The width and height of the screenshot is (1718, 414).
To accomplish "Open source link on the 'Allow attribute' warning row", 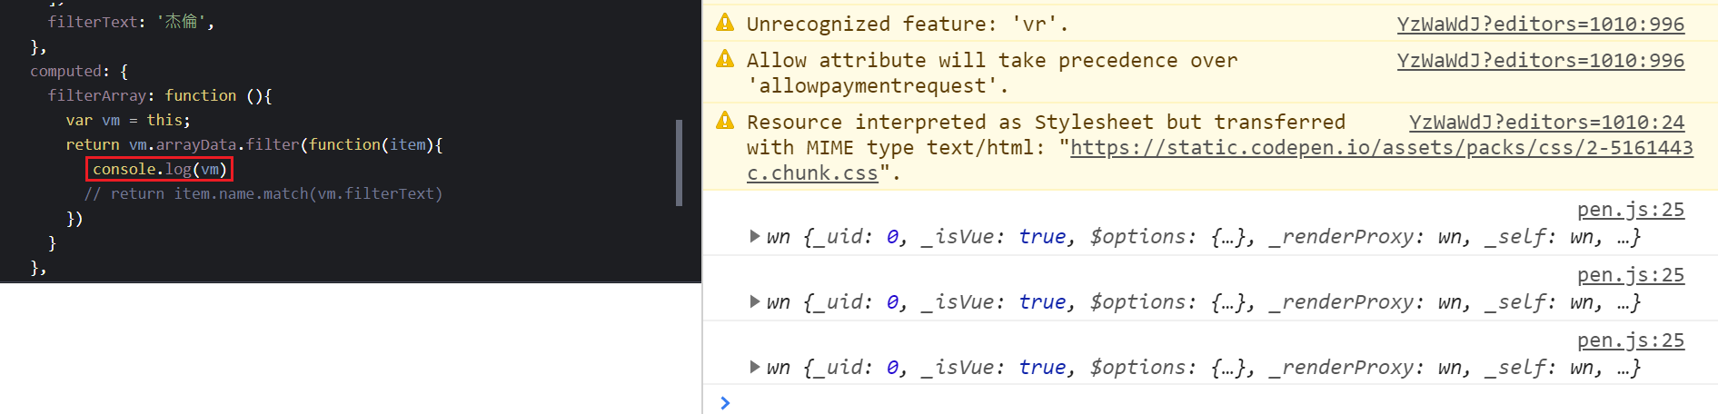I will tap(1540, 61).
